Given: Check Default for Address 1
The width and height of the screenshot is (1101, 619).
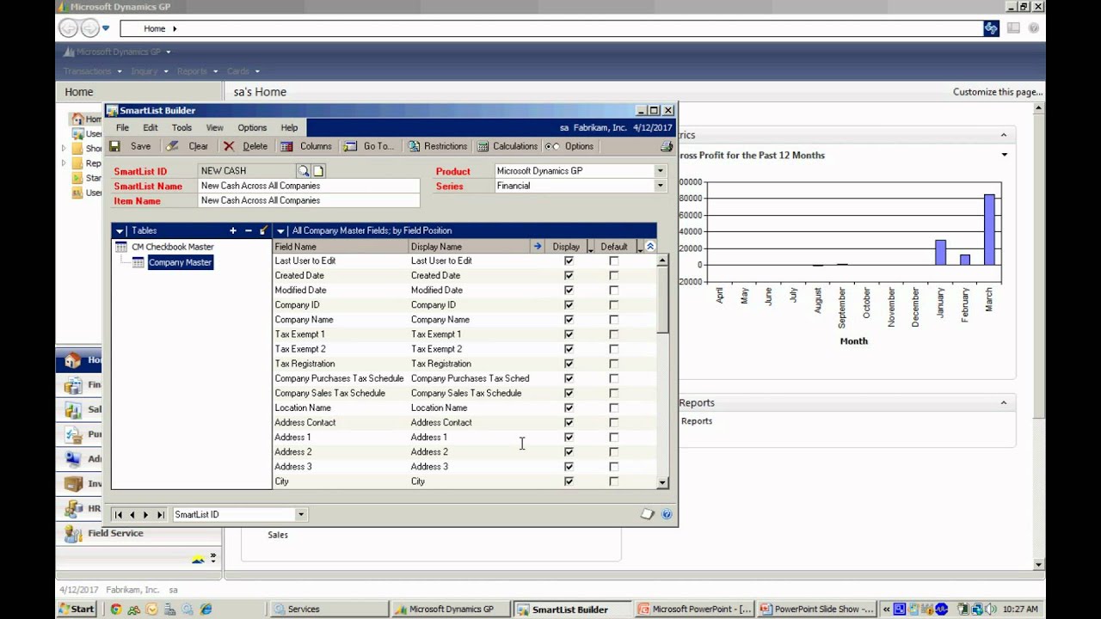Looking at the screenshot, I should pos(613,437).
